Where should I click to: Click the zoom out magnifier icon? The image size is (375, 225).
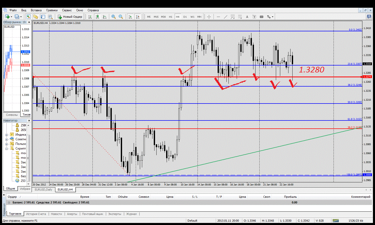pyautogui.click(x=121, y=17)
